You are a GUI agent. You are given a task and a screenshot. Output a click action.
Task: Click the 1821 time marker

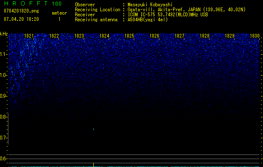pos(29,36)
